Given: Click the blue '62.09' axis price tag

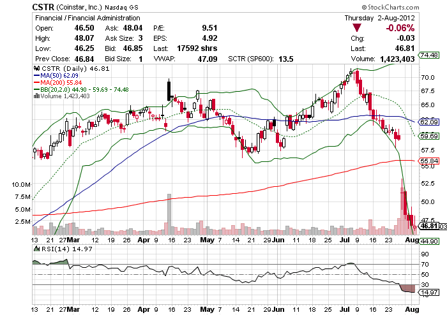Looking at the screenshot, I should [x=429, y=122].
